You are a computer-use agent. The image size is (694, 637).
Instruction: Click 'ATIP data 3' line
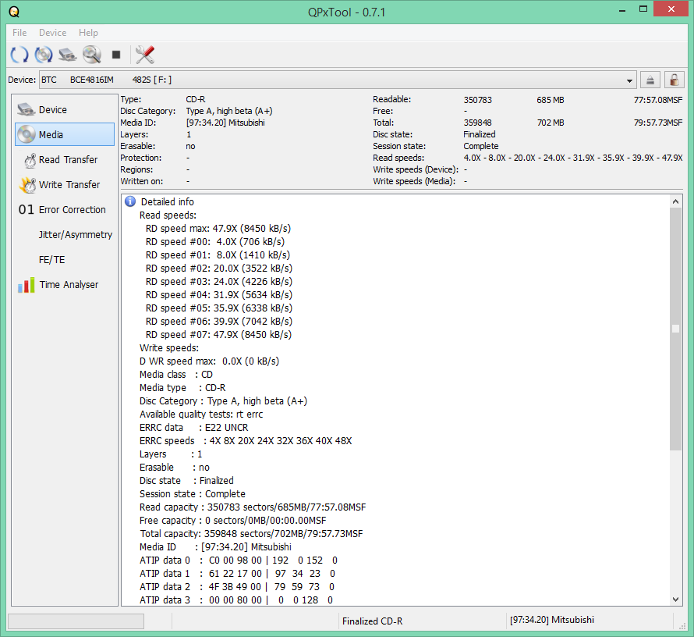236,600
